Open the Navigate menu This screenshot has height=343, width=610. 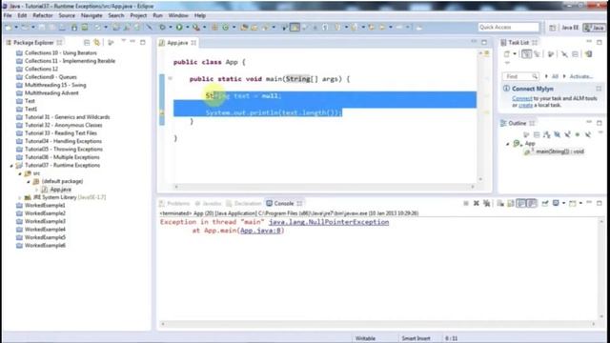click(91, 15)
